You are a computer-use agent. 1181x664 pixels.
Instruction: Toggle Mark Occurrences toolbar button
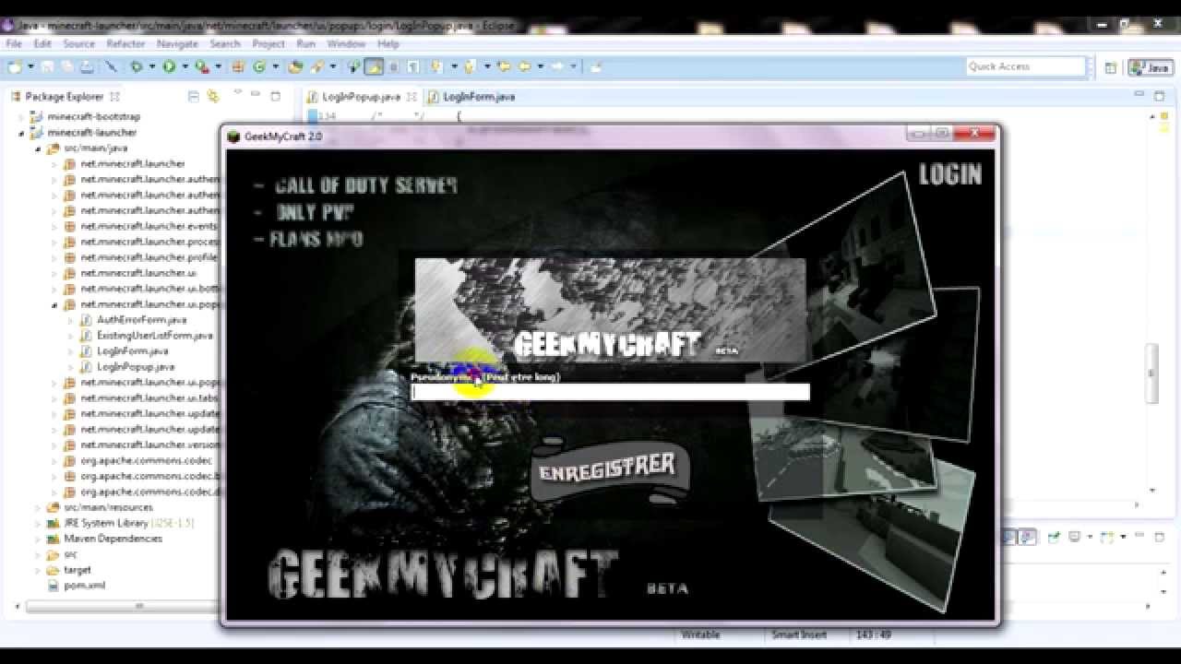click(373, 66)
